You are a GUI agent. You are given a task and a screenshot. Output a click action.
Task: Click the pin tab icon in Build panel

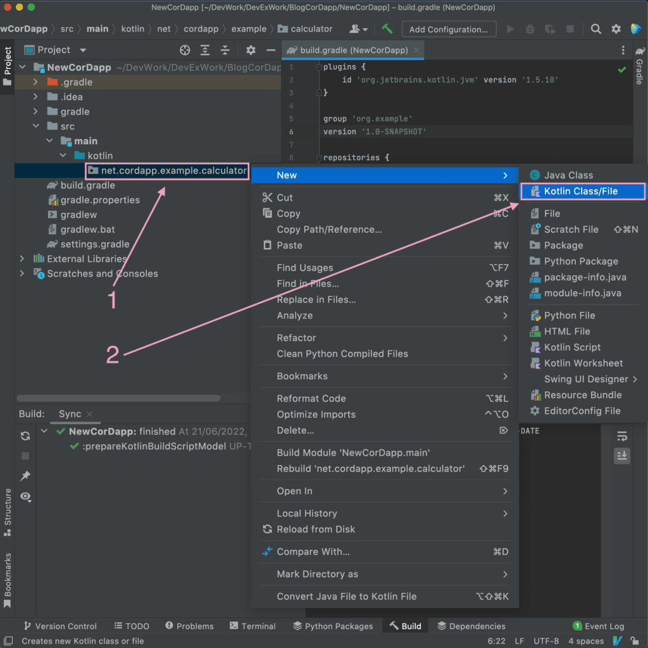pyautogui.click(x=25, y=476)
